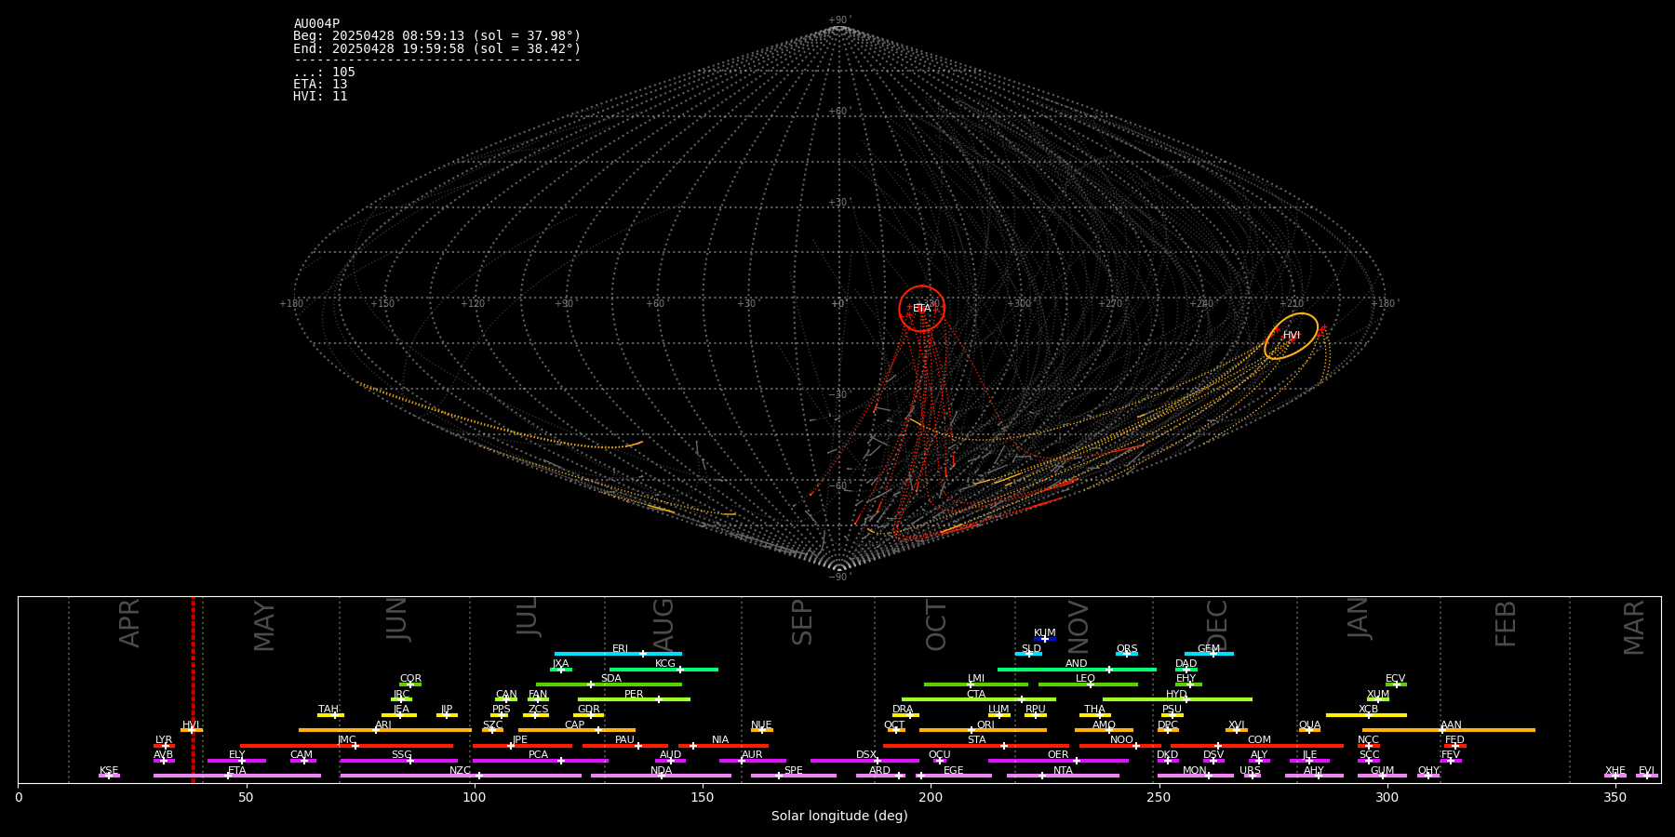Click the EVI shower label
Image resolution: width=1675 pixels, height=837 pixels.
1646,771
